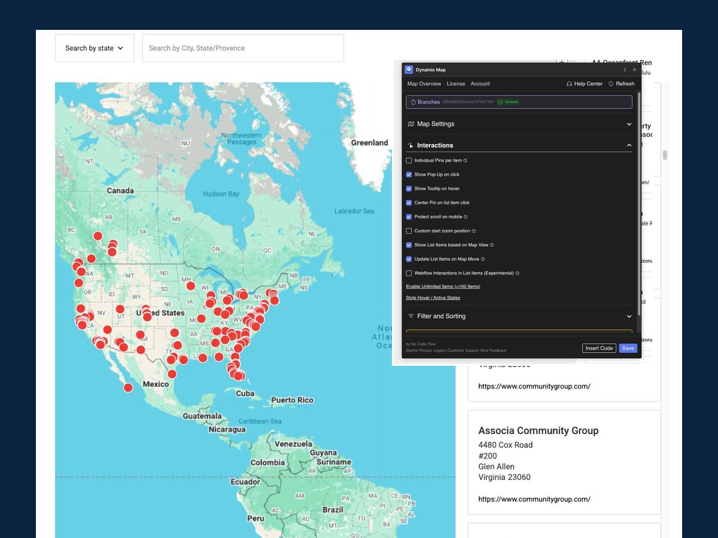Enable Webflow Interactions in List Items checkbox
This screenshot has width=718, height=538.
(409, 273)
